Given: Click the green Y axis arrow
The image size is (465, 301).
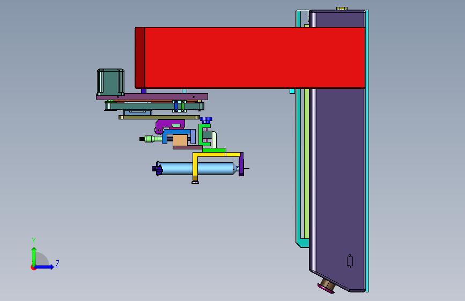Looking at the screenshot, I should [34, 255].
